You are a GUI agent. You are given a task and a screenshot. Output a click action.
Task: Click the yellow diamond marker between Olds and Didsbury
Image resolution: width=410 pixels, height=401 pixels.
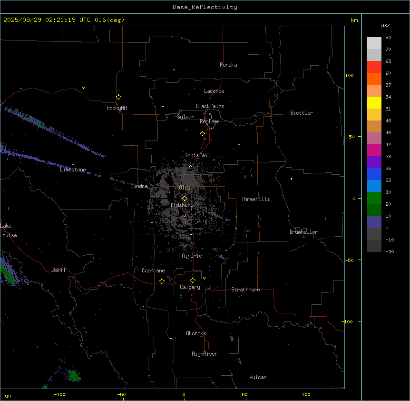click(185, 199)
